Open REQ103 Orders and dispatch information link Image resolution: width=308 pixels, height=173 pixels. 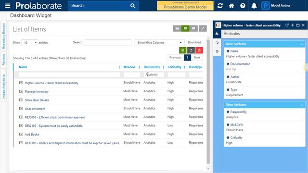(72, 143)
